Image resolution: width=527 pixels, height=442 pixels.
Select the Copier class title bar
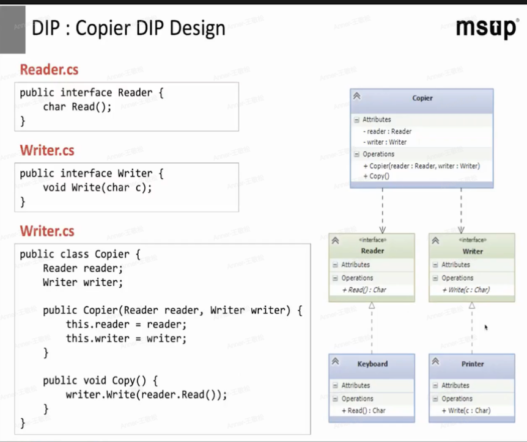click(x=422, y=98)
